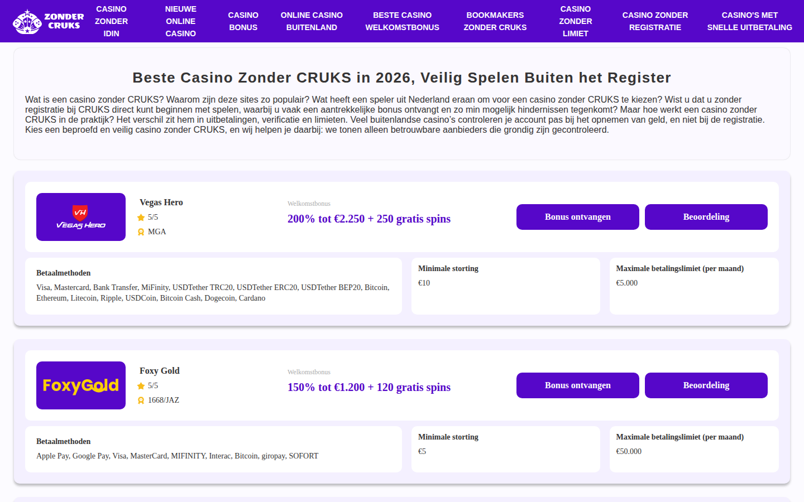Click the 150% tot €1.200 bonus text
Viewport: 804px width, 502px height.
[369, 387]
